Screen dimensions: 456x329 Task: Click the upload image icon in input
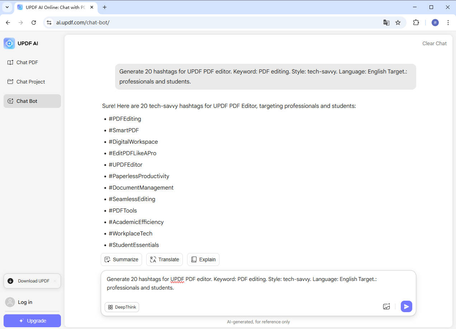[386, 306]
